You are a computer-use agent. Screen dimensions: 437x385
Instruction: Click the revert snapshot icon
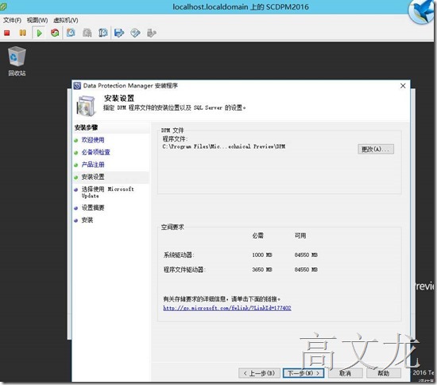pyautogui.click(x=87, y=33)
